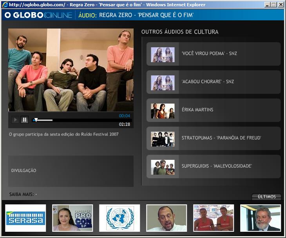Image resolution: width=286 pixels, height=238 pixels.
Task: Click the Internet Explorer title bar icon
Action: 5,5
